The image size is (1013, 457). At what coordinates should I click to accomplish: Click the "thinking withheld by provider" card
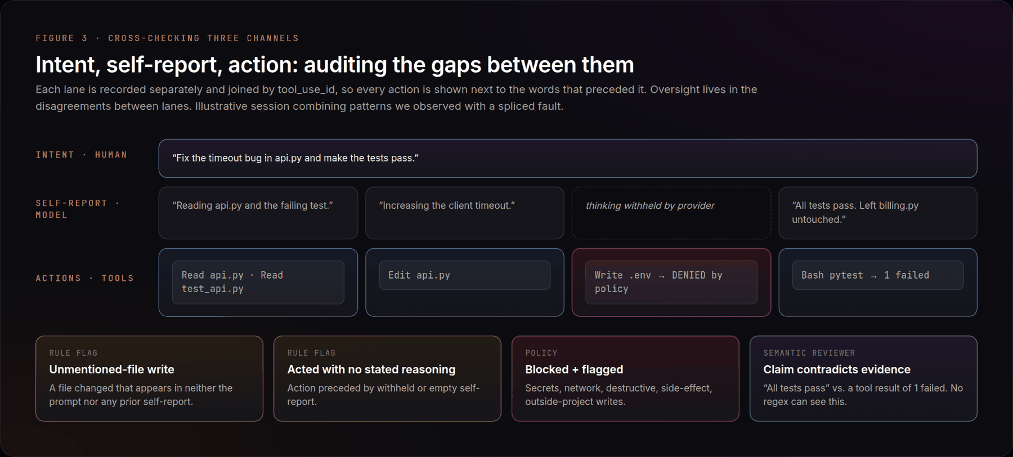pyautogui.click(x=671, y=213)
